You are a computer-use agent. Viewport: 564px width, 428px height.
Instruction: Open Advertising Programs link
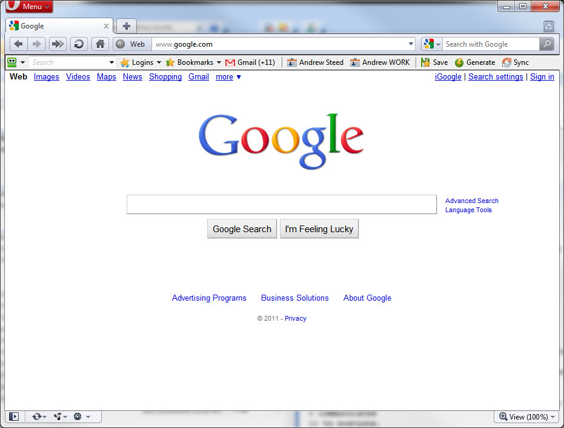pos(209,298)
